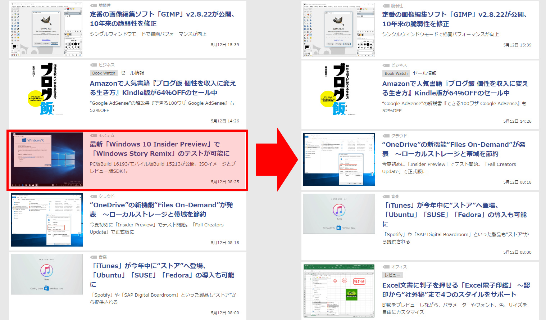
Task: Click セール情報 label in left list
Action: pyautogui.click(x=132, y=73)
